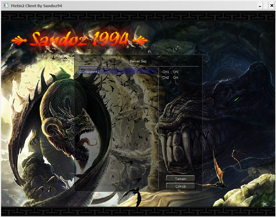The height and width of the screenshot is (217, 276).
Task: Click the Metin2 Client By Sandoz94 window title
Action: [36, 6]
